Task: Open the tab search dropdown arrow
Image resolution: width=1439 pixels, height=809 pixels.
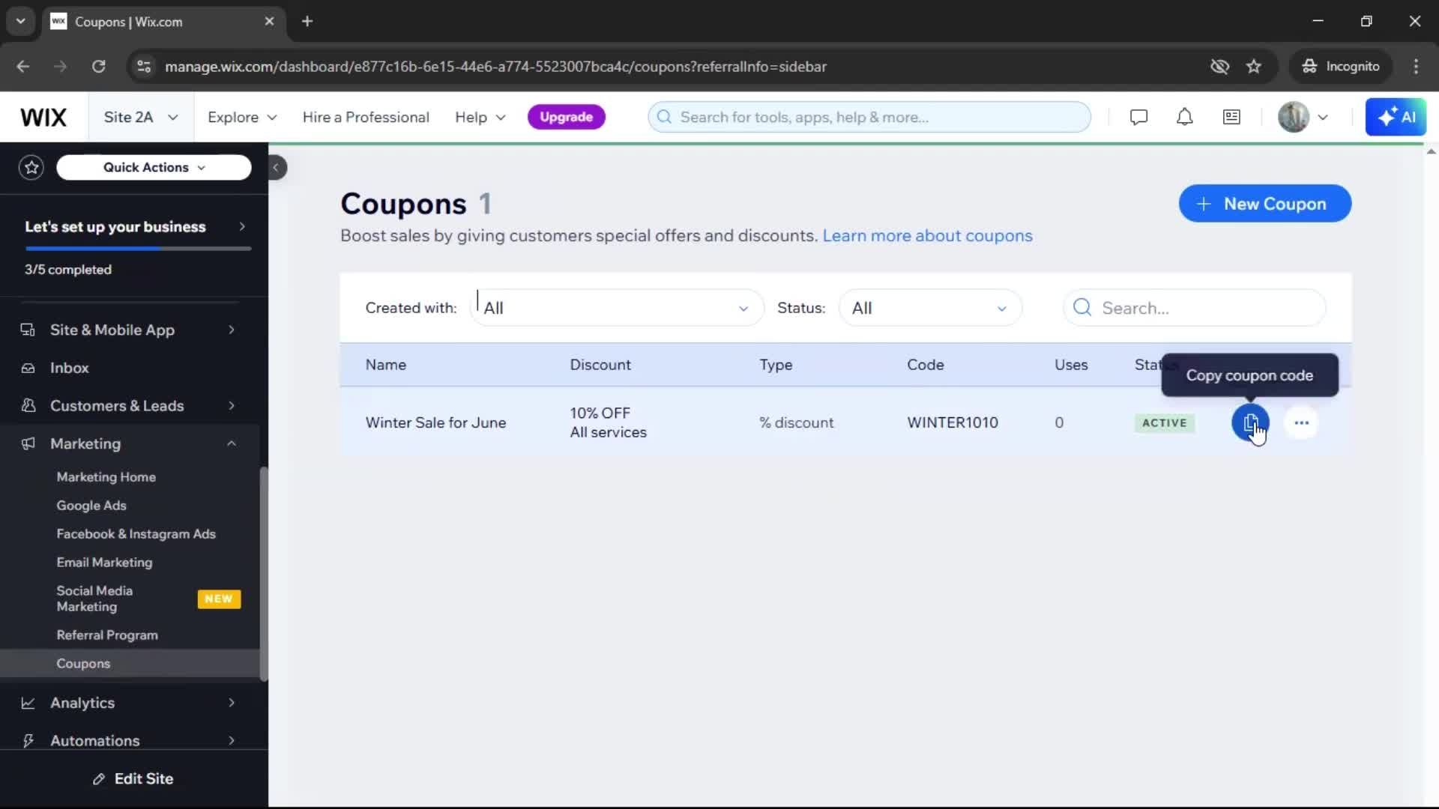Action: click(x=20, y=21)
